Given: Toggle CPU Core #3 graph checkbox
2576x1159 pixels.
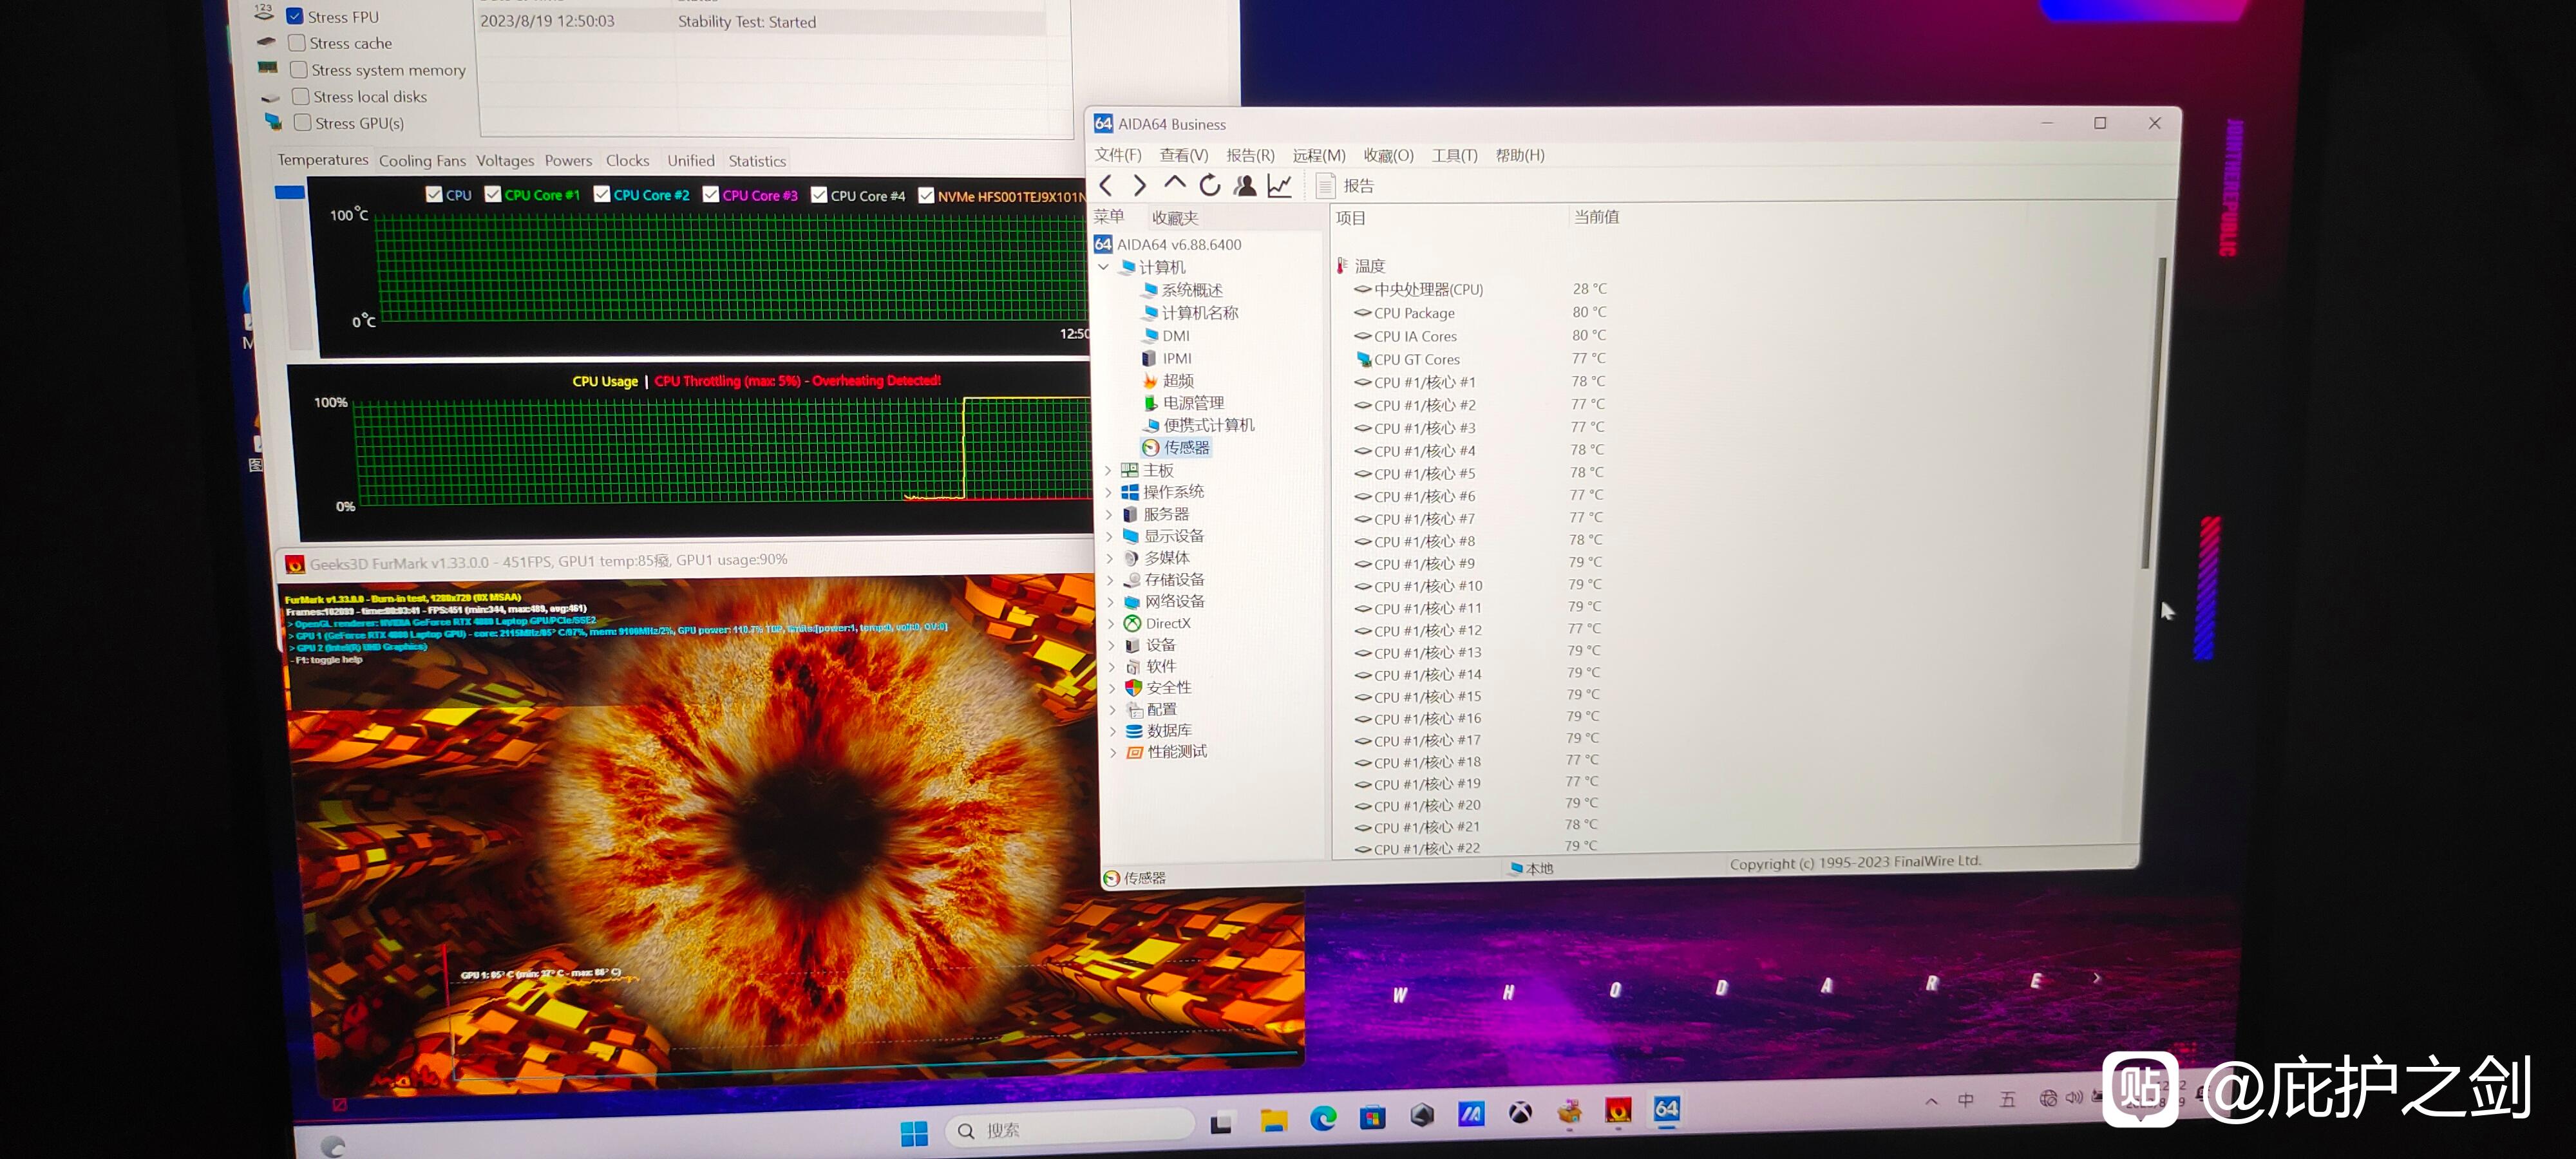Looking at the screenshot, I should pyautogui.click(x=711, y=194).
